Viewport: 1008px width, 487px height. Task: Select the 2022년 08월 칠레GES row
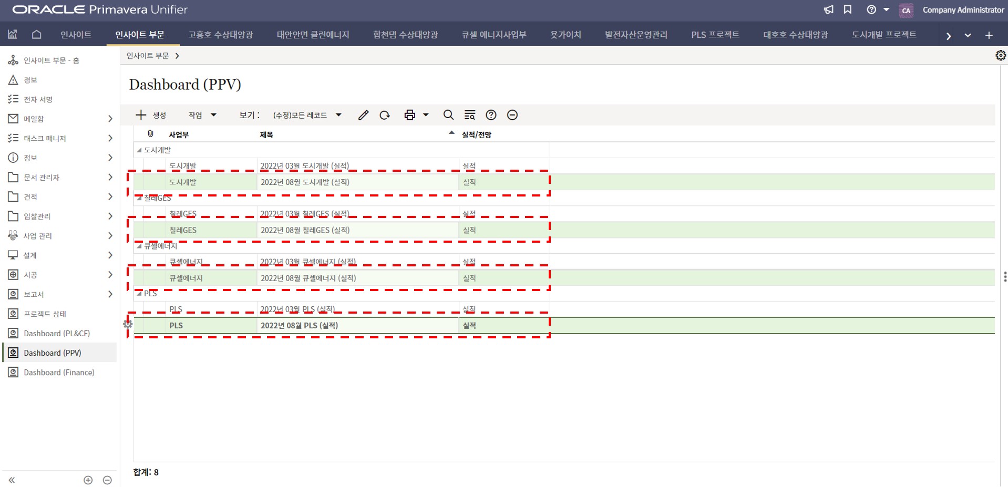(x=305, y=230)
